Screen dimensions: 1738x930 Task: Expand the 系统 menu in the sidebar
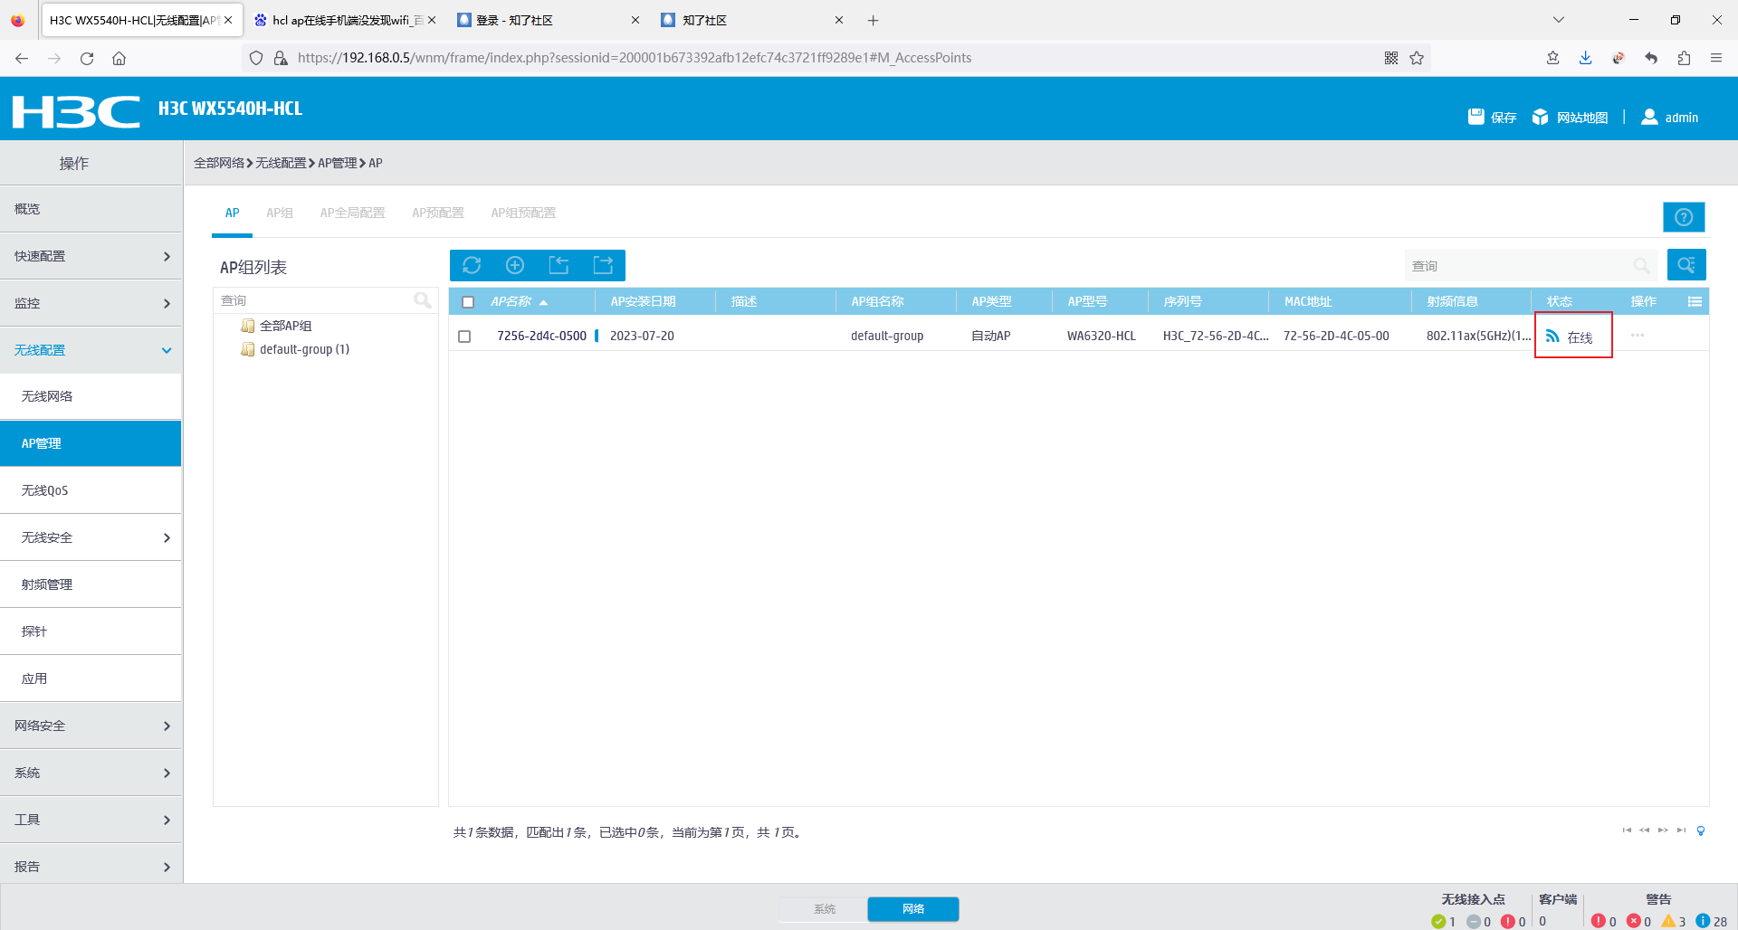click(x=91, y=773)
